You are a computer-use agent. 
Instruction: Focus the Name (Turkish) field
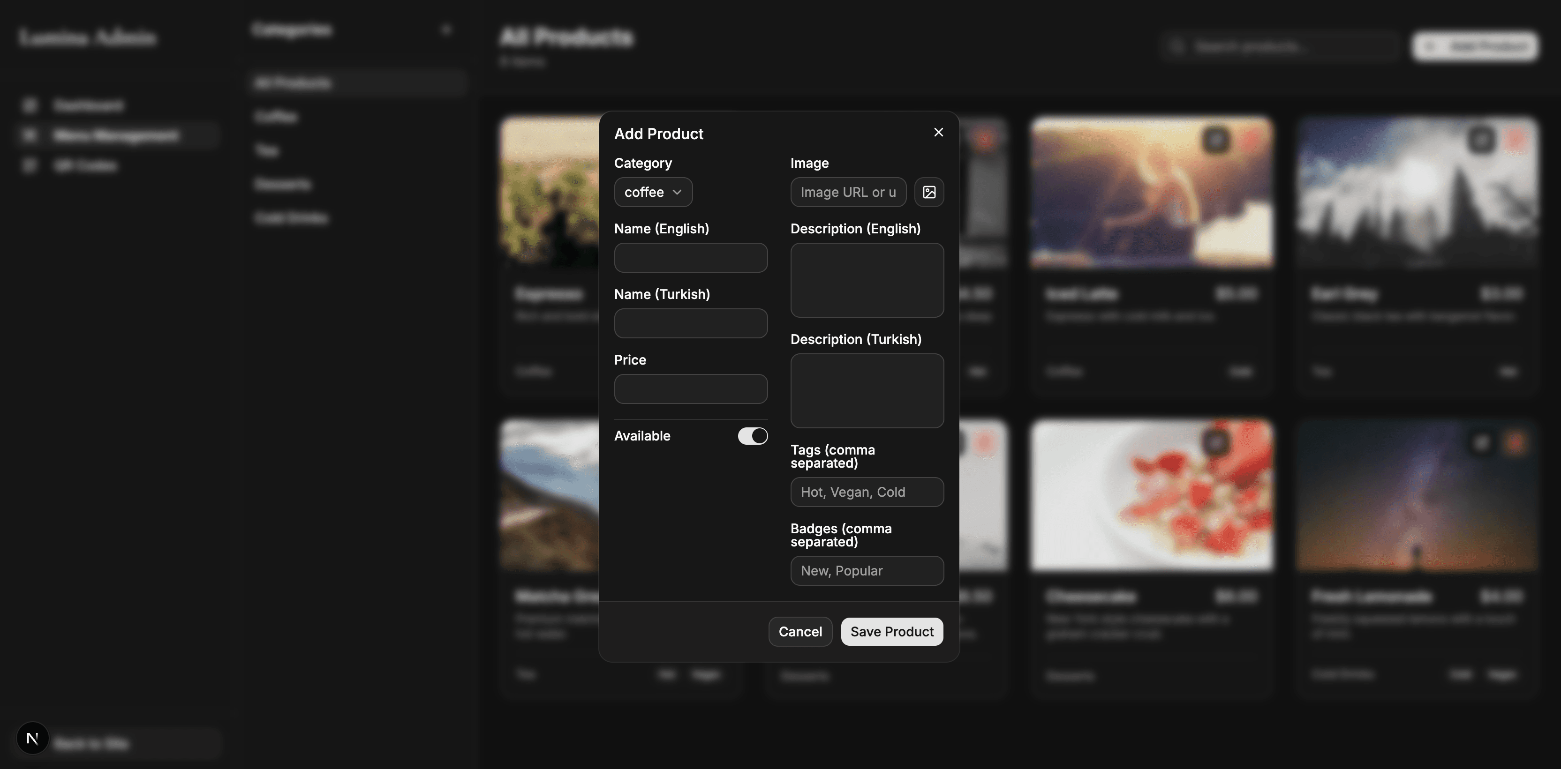691,323
